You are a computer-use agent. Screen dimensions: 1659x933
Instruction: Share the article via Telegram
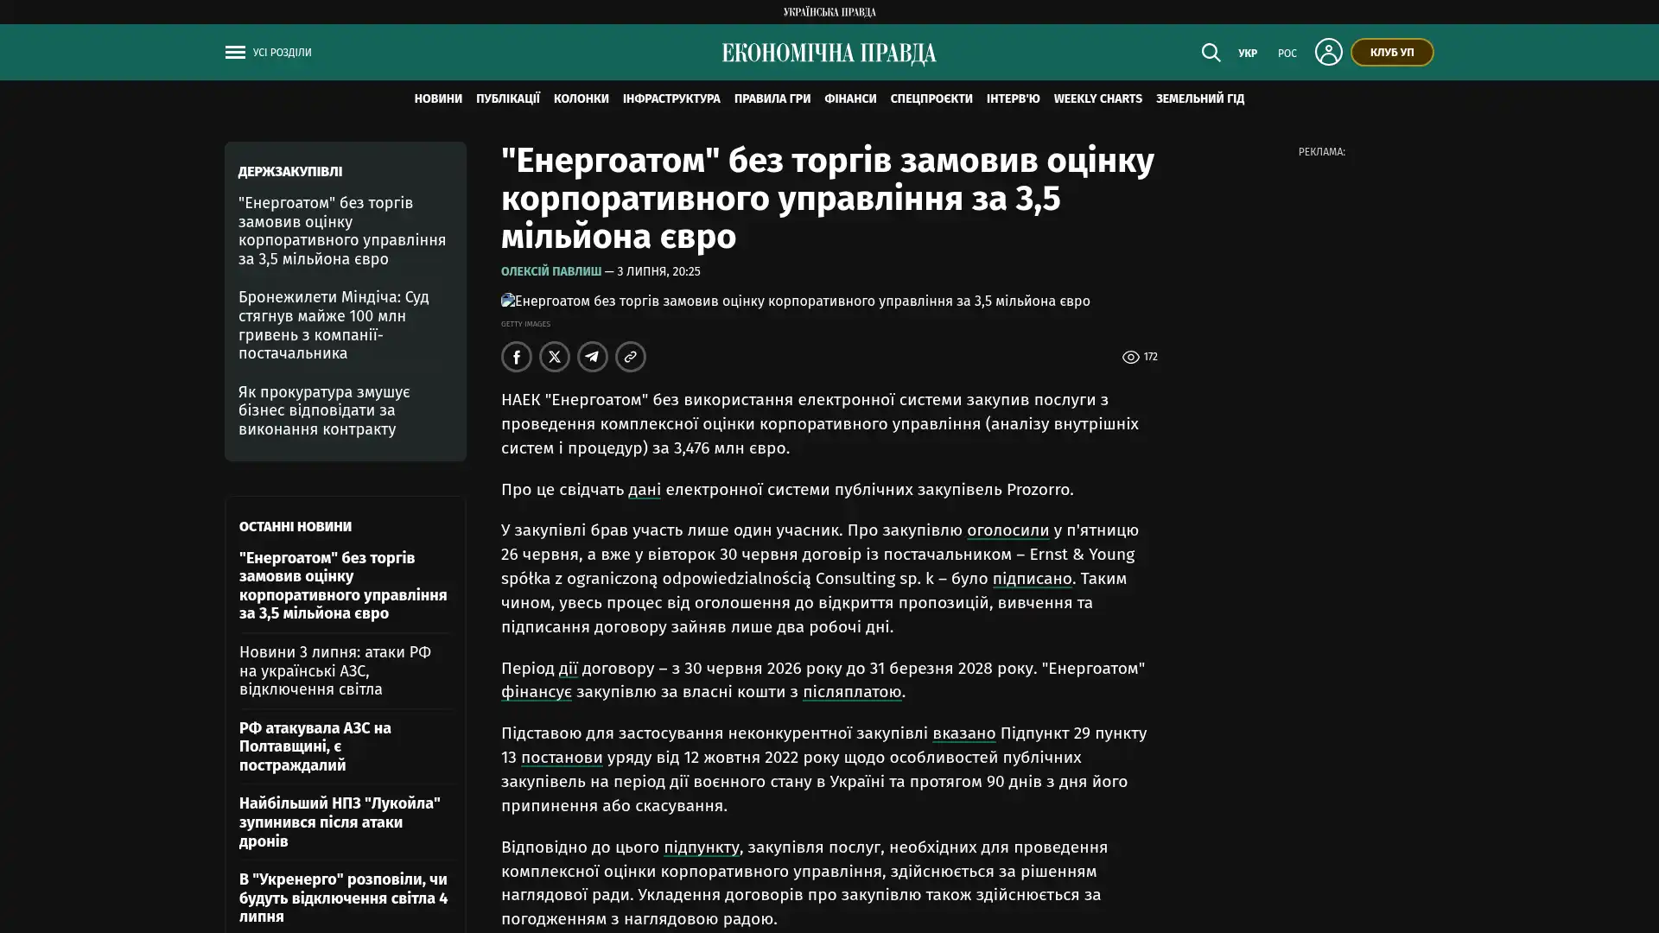[x=593, y=357]
